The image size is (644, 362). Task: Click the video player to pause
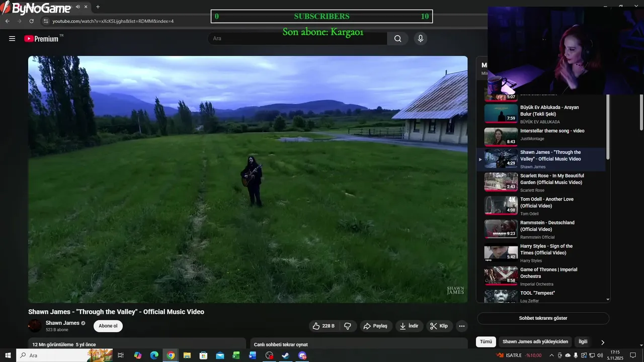click(x=248, y=179)
